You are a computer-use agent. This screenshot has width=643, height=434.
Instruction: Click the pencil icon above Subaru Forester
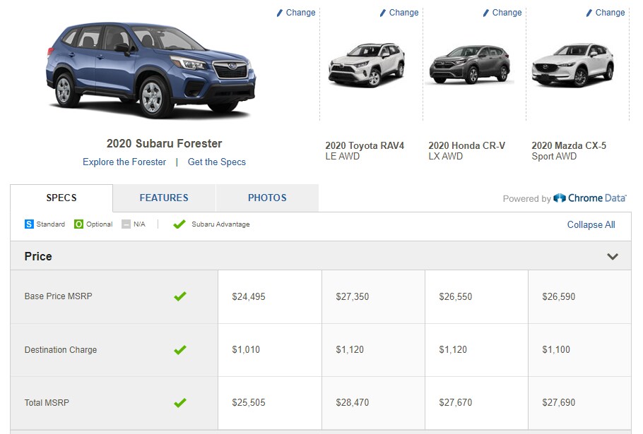point(280,13)
